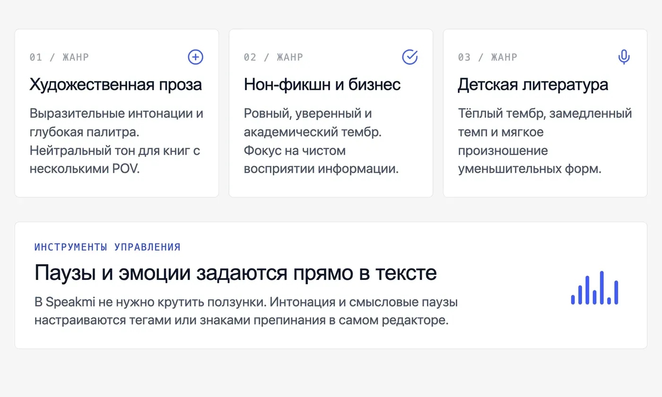Click the description starting "Ровный, уверенный"
The width and height of the screenshot is (662, 397).
(322, 141)
